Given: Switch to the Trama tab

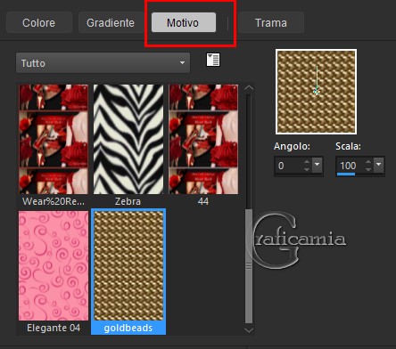Looking at the screenshot, I should [x=271, y=22].
